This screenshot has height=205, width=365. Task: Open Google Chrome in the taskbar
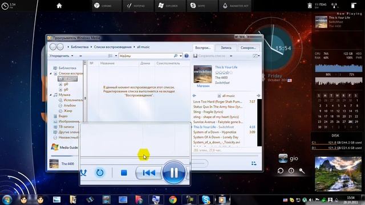173,200
